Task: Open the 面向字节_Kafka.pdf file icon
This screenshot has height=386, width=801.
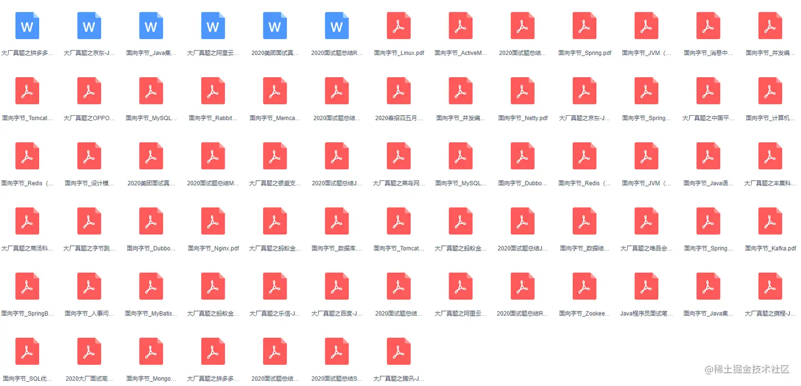Action: pos(770,220)
